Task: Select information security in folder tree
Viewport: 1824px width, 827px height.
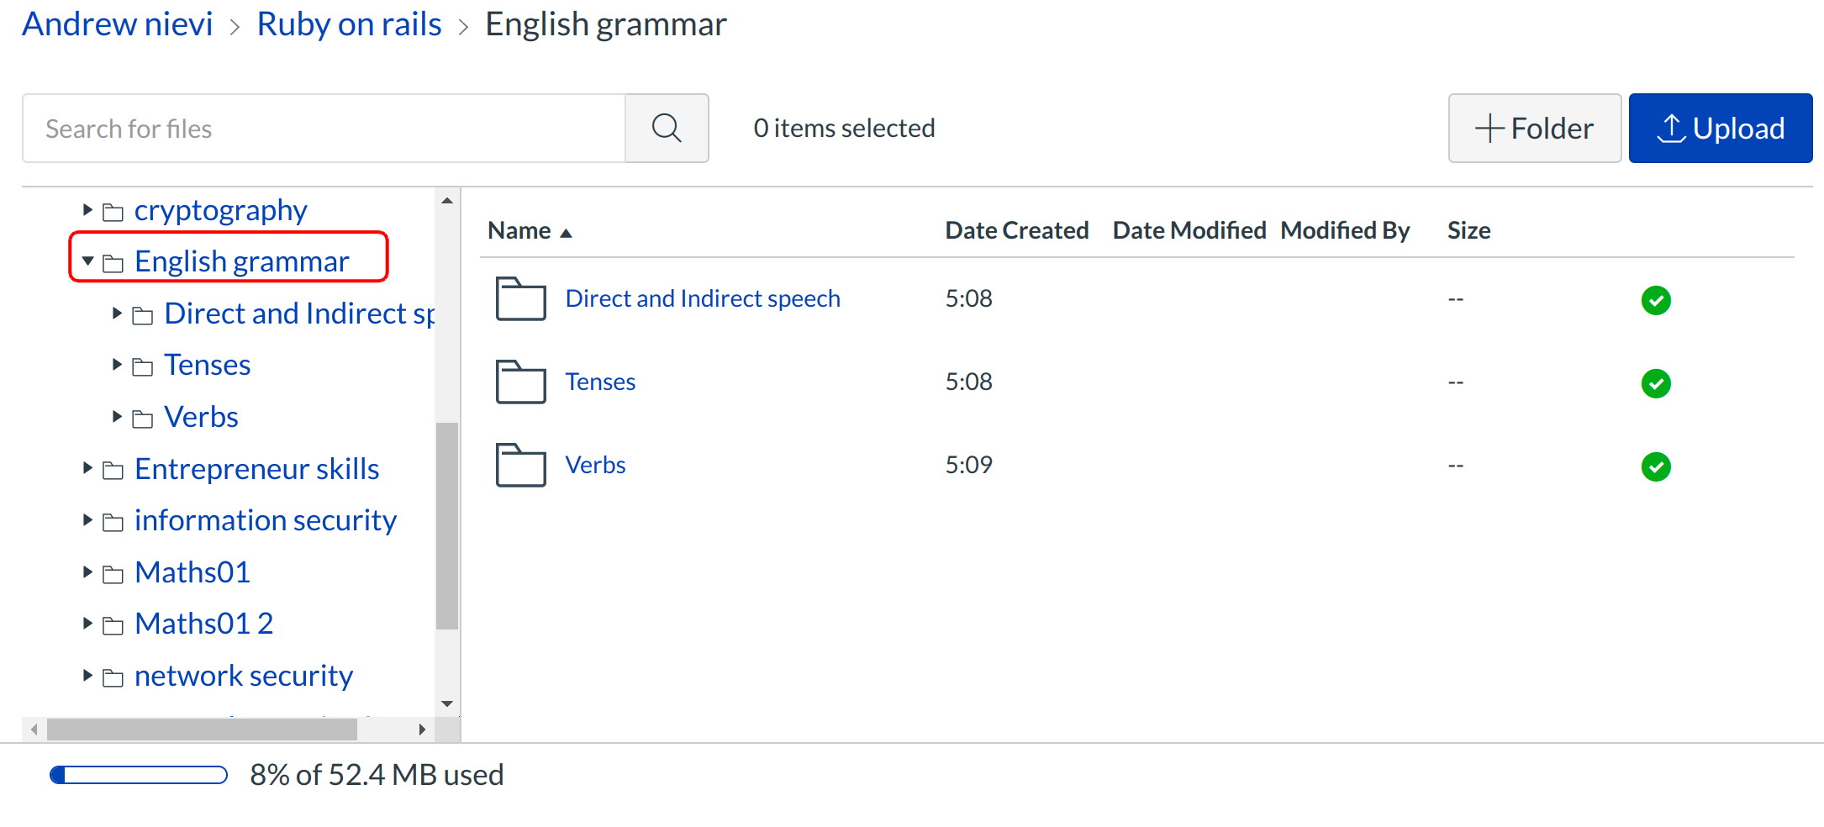Action: pyautogui.click(x=265, y=520)
